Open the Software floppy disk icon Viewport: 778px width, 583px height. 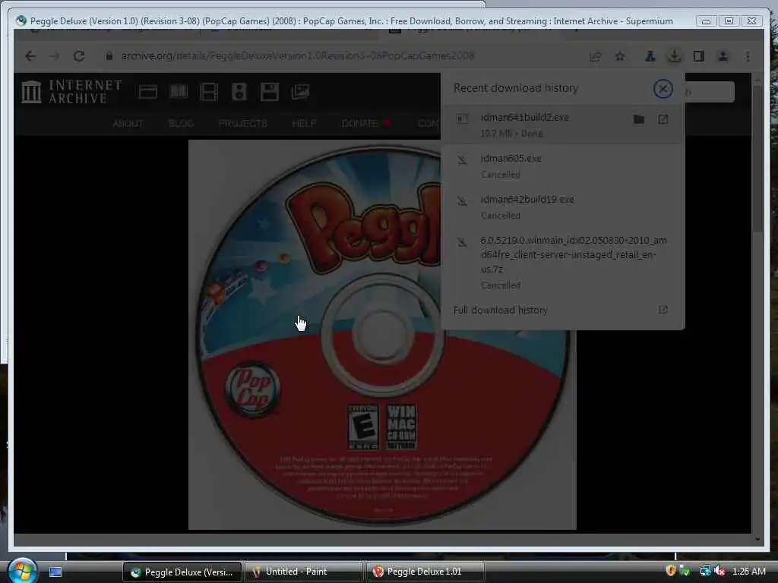coord(270,92)
